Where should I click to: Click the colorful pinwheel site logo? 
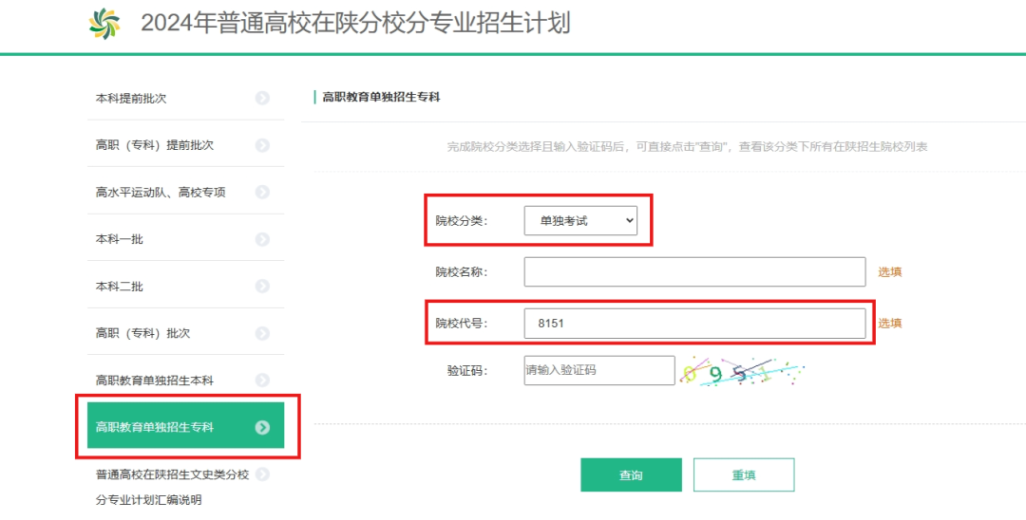[x=104, y=24]
